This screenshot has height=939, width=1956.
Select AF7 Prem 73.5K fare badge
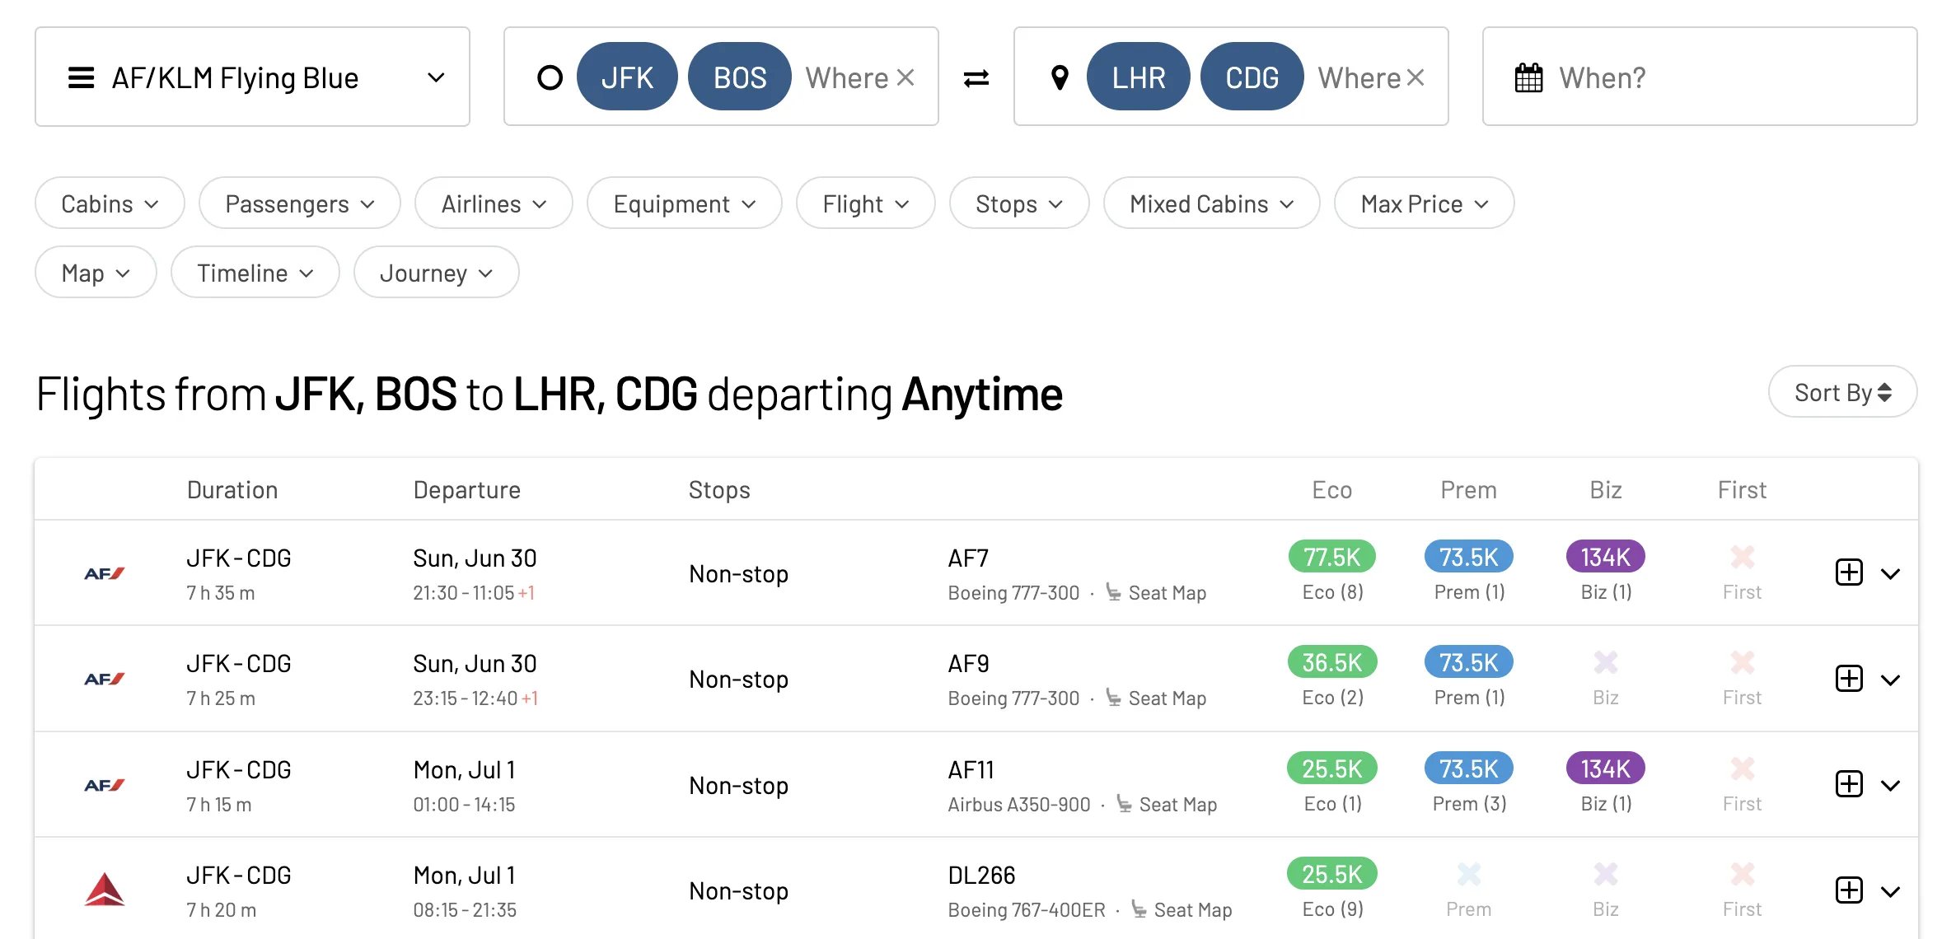pyautogui.click(x=1469, y=557)
